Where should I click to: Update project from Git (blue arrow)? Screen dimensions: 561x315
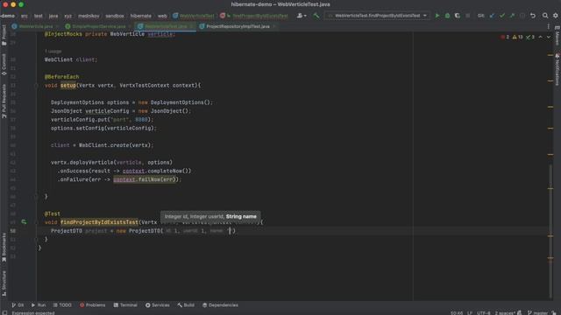tap(492, 16)
